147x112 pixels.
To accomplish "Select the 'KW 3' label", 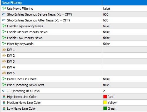I will click(11, 61).
